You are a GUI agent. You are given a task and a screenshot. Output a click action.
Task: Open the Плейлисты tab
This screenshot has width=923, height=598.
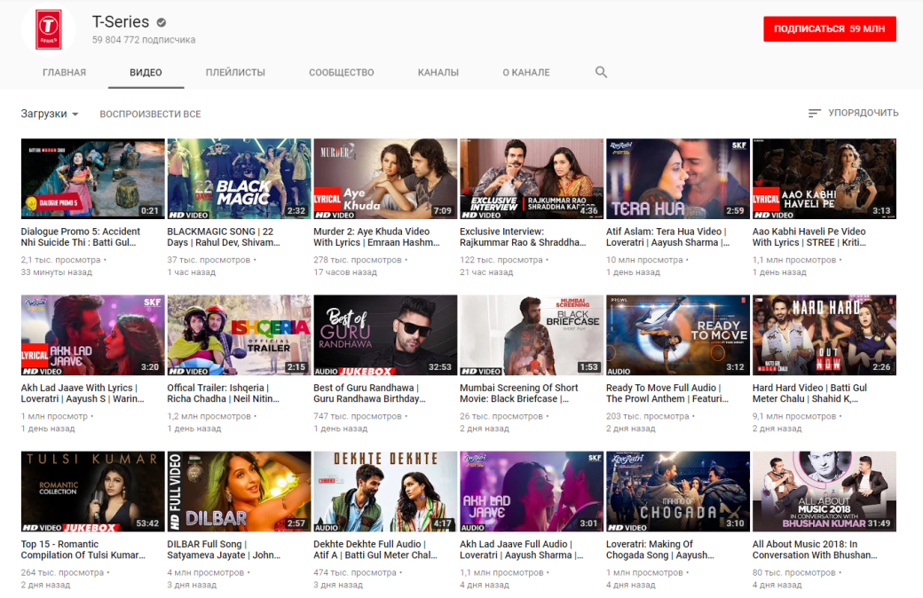(235, 73)
